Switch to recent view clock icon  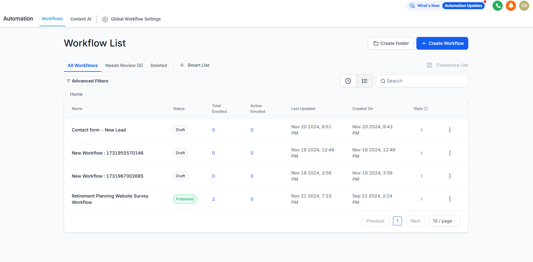348,81
